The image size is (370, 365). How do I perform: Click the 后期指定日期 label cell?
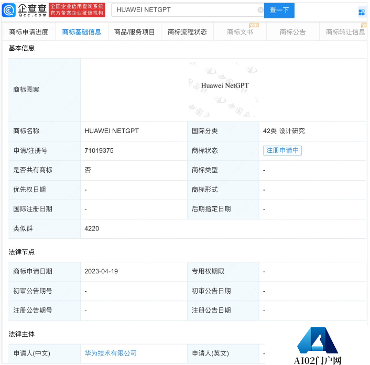click(223, 209)
